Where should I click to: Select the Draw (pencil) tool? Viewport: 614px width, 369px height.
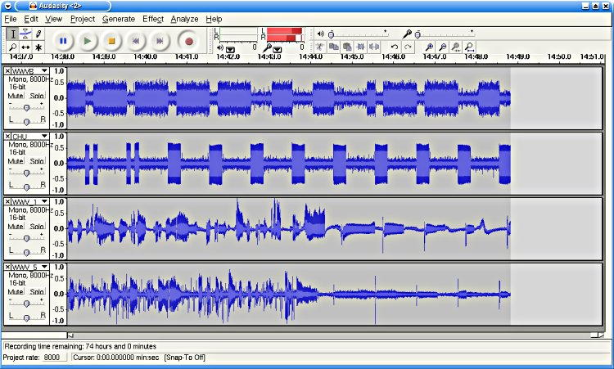(x=38, y=34)
